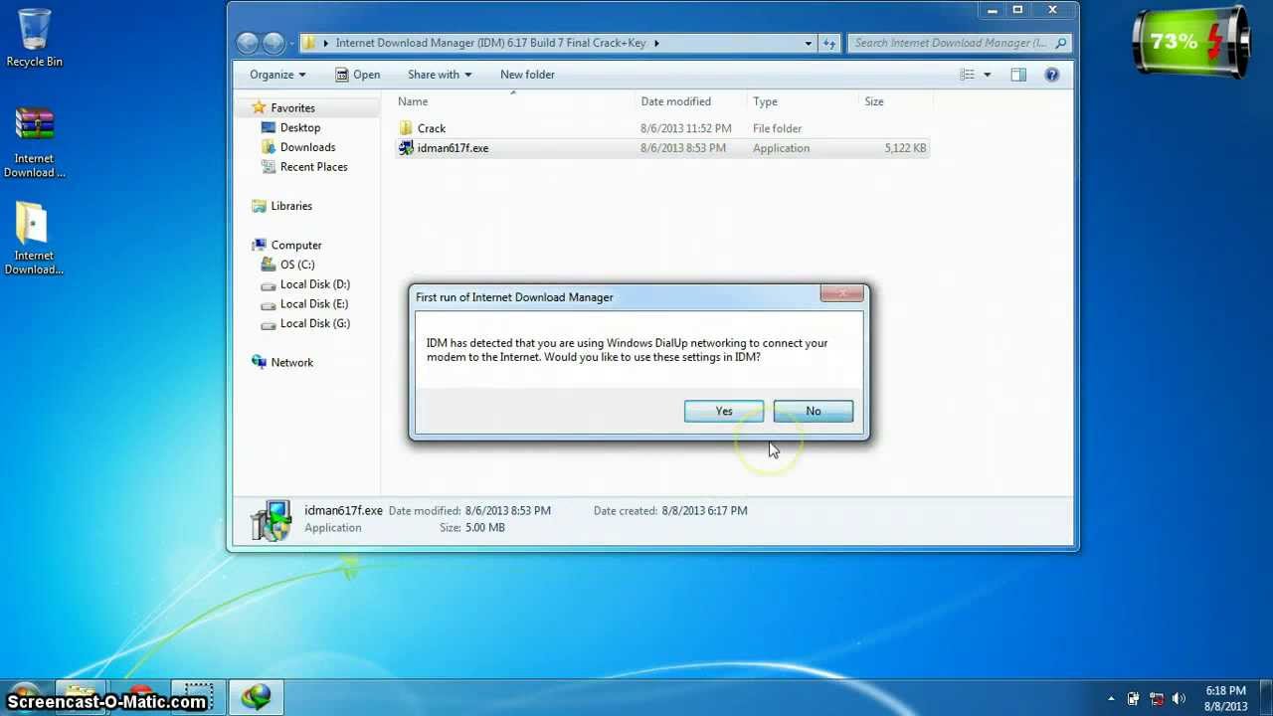Image resolution: width=1273 pixels, height=716 pixels.
Task: Open the address bar previous locations dropdown
Action: tap(809, 43)
